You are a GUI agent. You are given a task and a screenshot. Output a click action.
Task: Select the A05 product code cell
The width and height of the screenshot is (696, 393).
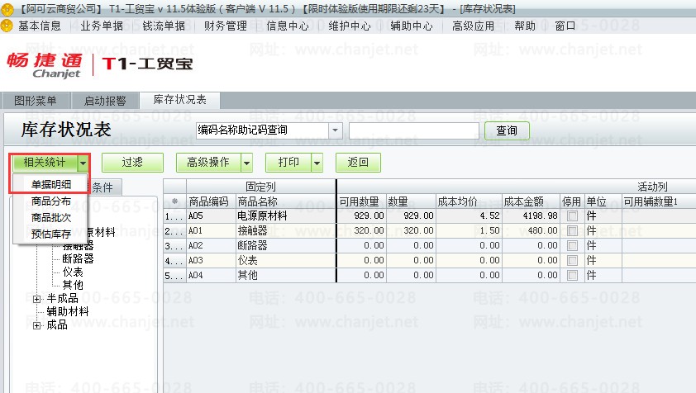pyautogui.click(x=211, y=216)
